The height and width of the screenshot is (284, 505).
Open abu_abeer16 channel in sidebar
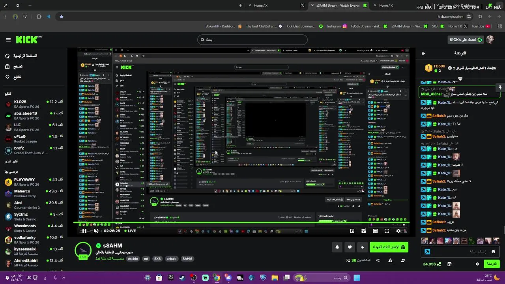(34, 116)
